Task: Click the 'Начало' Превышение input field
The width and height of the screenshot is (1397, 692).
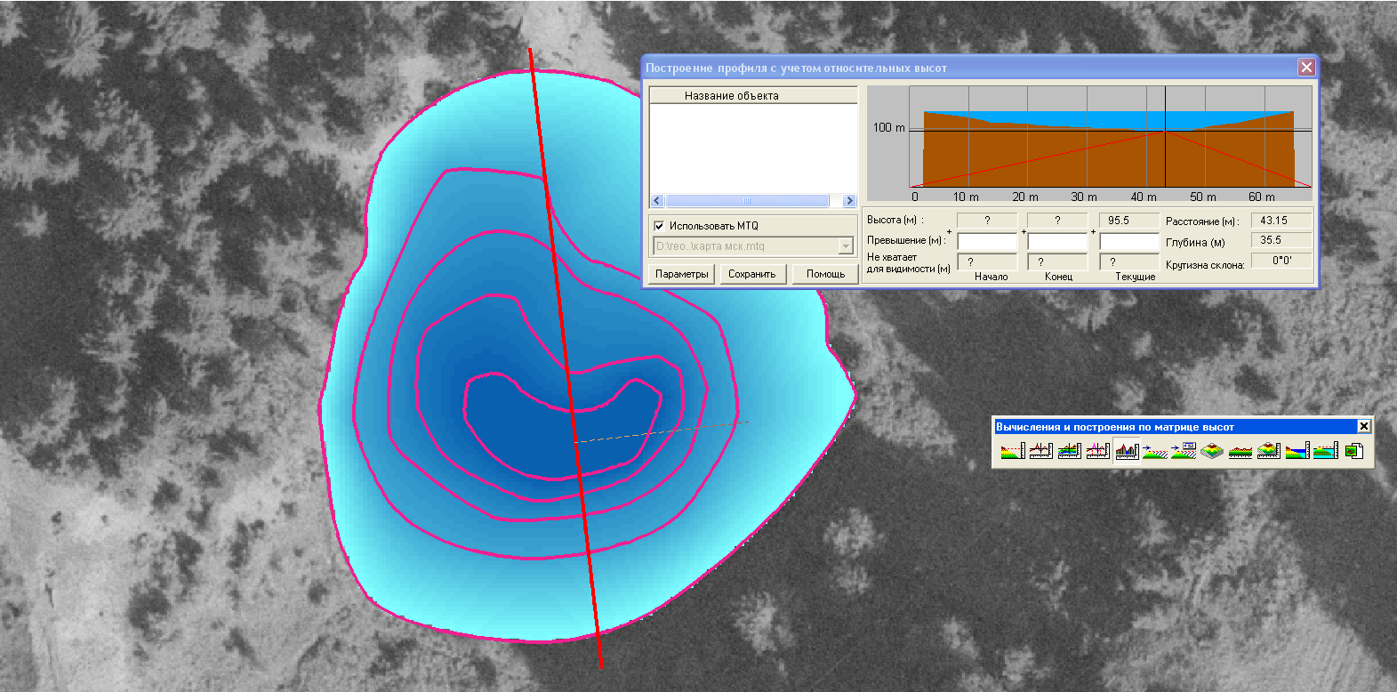Action: (x=987, y=242)
